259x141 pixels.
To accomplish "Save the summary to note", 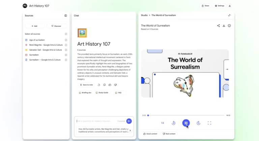I will (x=86, y=85).
